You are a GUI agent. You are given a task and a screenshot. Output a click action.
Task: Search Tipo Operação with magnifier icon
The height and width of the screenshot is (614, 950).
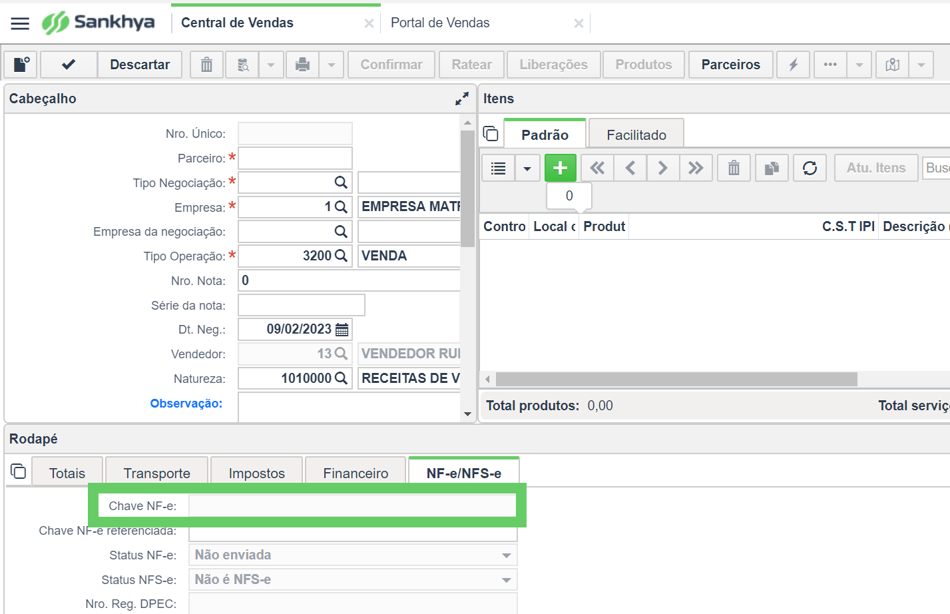[341, 256]
